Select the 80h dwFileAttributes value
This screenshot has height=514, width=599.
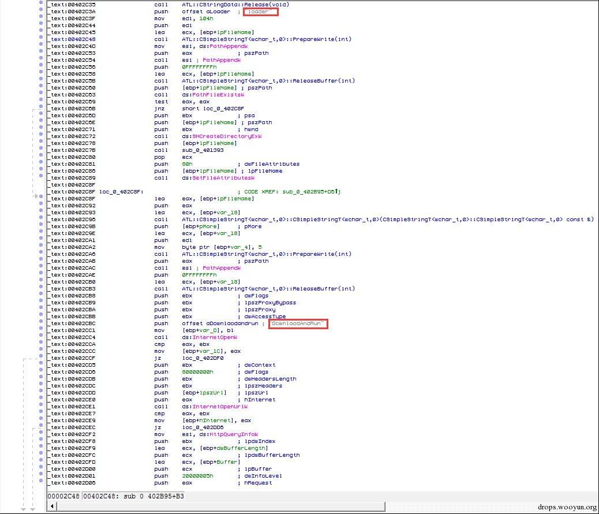[x=187, y=163]
